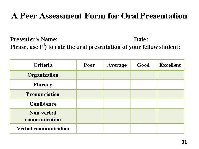Click the Criteria column header
The height and width of the screenshot is (149, 199).
click(43, 65)
